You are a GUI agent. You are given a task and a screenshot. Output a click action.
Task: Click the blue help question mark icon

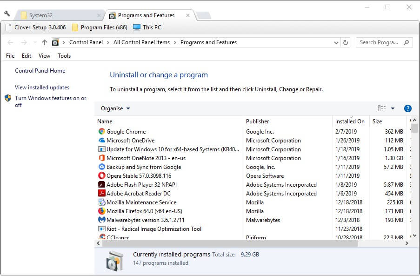(x=407, y=108)
